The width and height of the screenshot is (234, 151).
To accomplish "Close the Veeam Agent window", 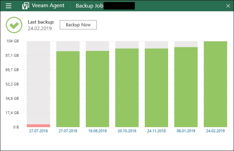I will pos(228,6).
